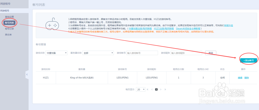Click the King of the kill(大逃杀) cell

(82, 78)
